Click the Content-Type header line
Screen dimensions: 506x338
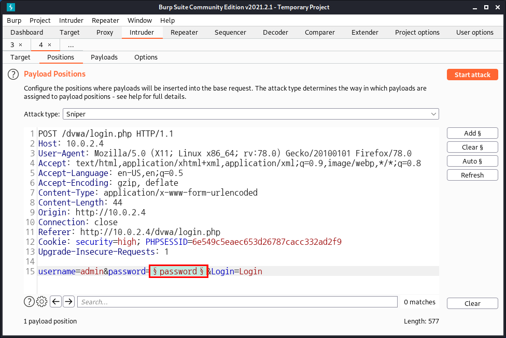(148, 193)
